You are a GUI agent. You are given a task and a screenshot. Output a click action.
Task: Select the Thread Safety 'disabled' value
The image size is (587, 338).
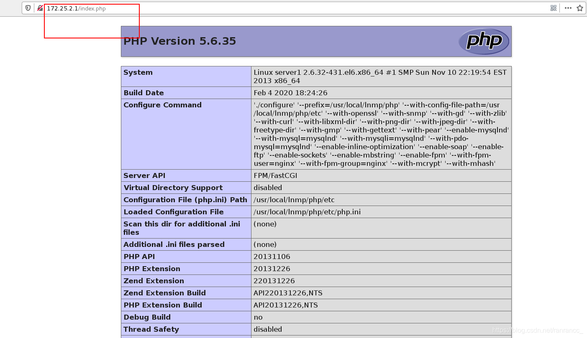(x=268, y=329)
